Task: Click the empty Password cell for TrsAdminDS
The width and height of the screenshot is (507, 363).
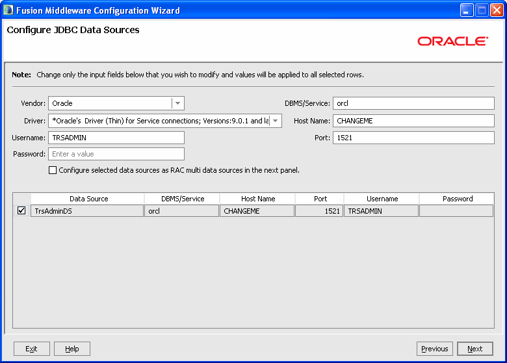Action: 456,211
